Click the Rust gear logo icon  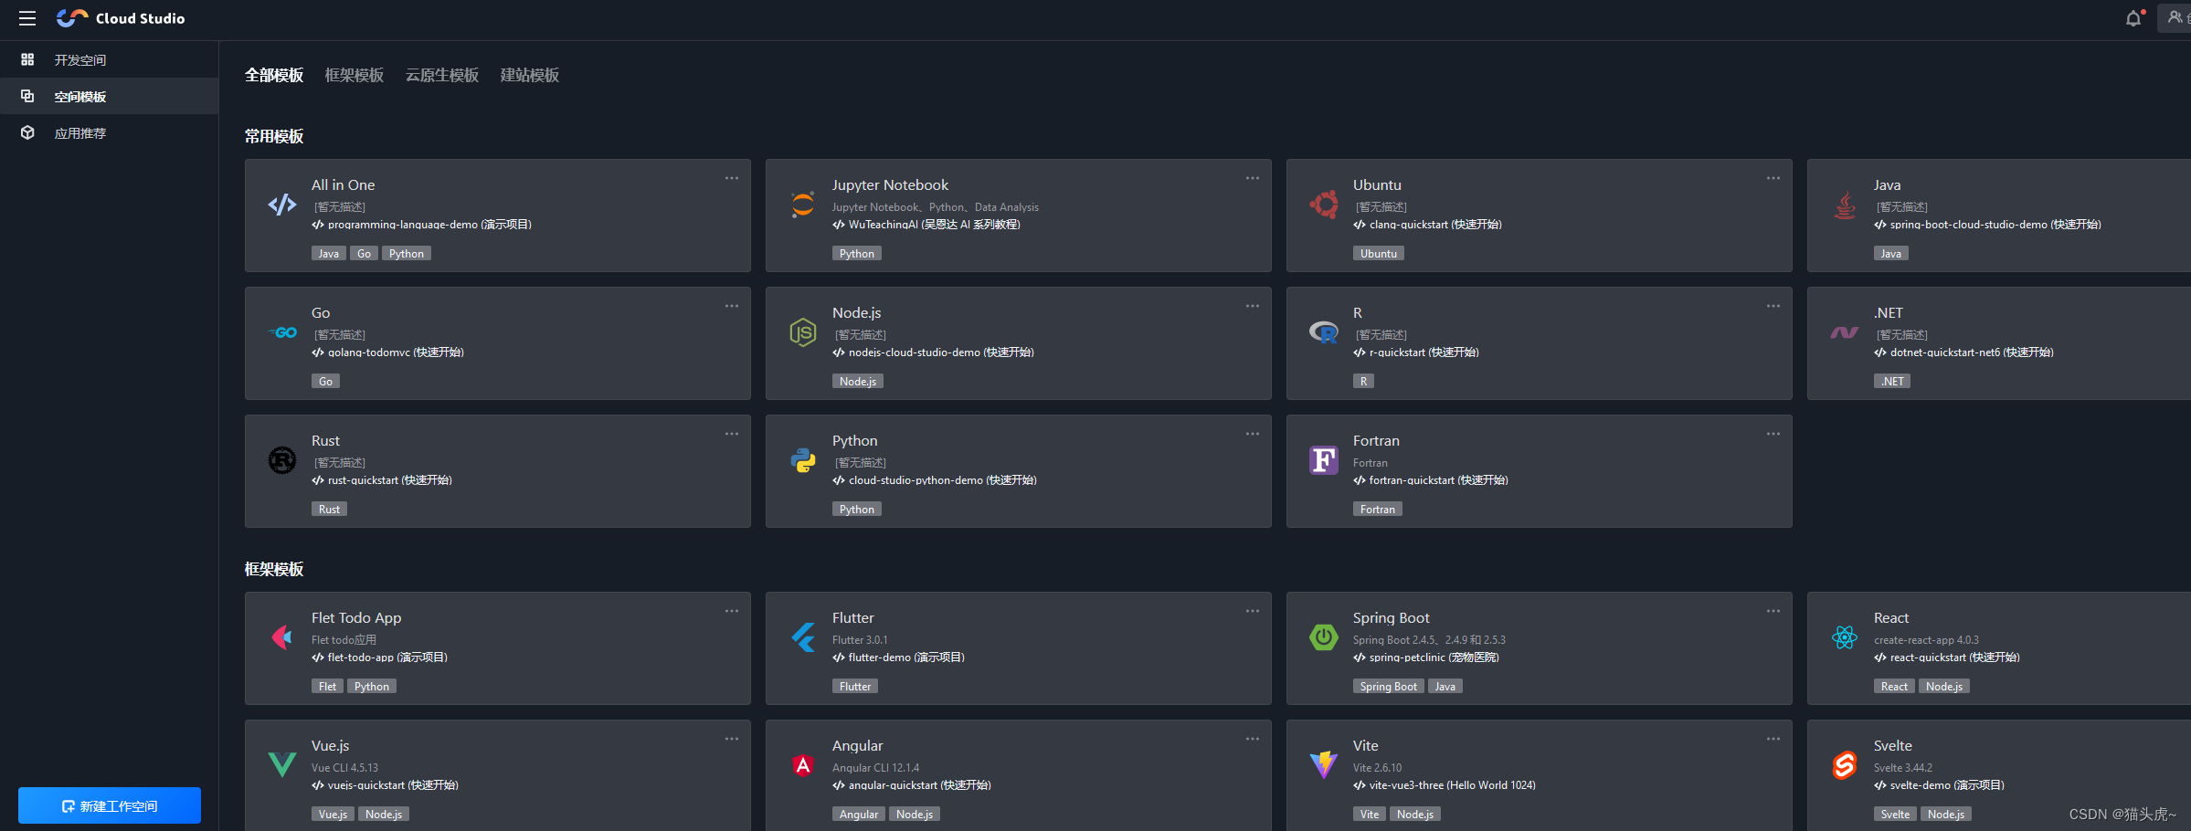point(282,460)
